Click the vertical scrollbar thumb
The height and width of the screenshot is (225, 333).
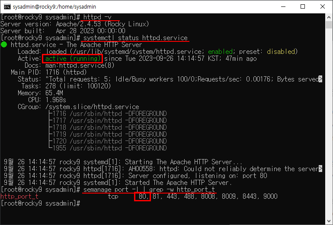tap(329, 25)
